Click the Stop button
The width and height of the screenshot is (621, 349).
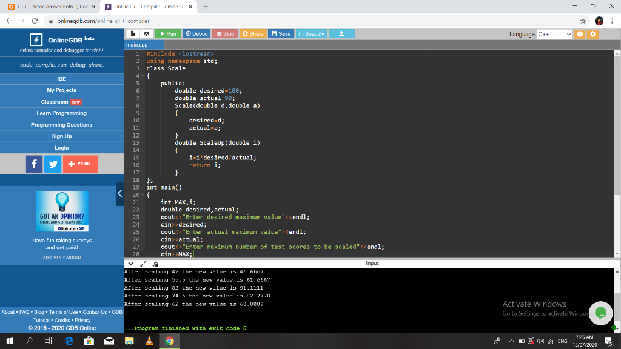(x=226, y=34)
